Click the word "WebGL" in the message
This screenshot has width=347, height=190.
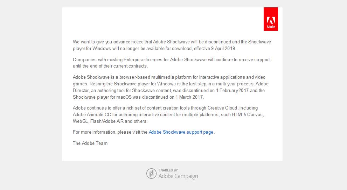[x=80, y=121]
